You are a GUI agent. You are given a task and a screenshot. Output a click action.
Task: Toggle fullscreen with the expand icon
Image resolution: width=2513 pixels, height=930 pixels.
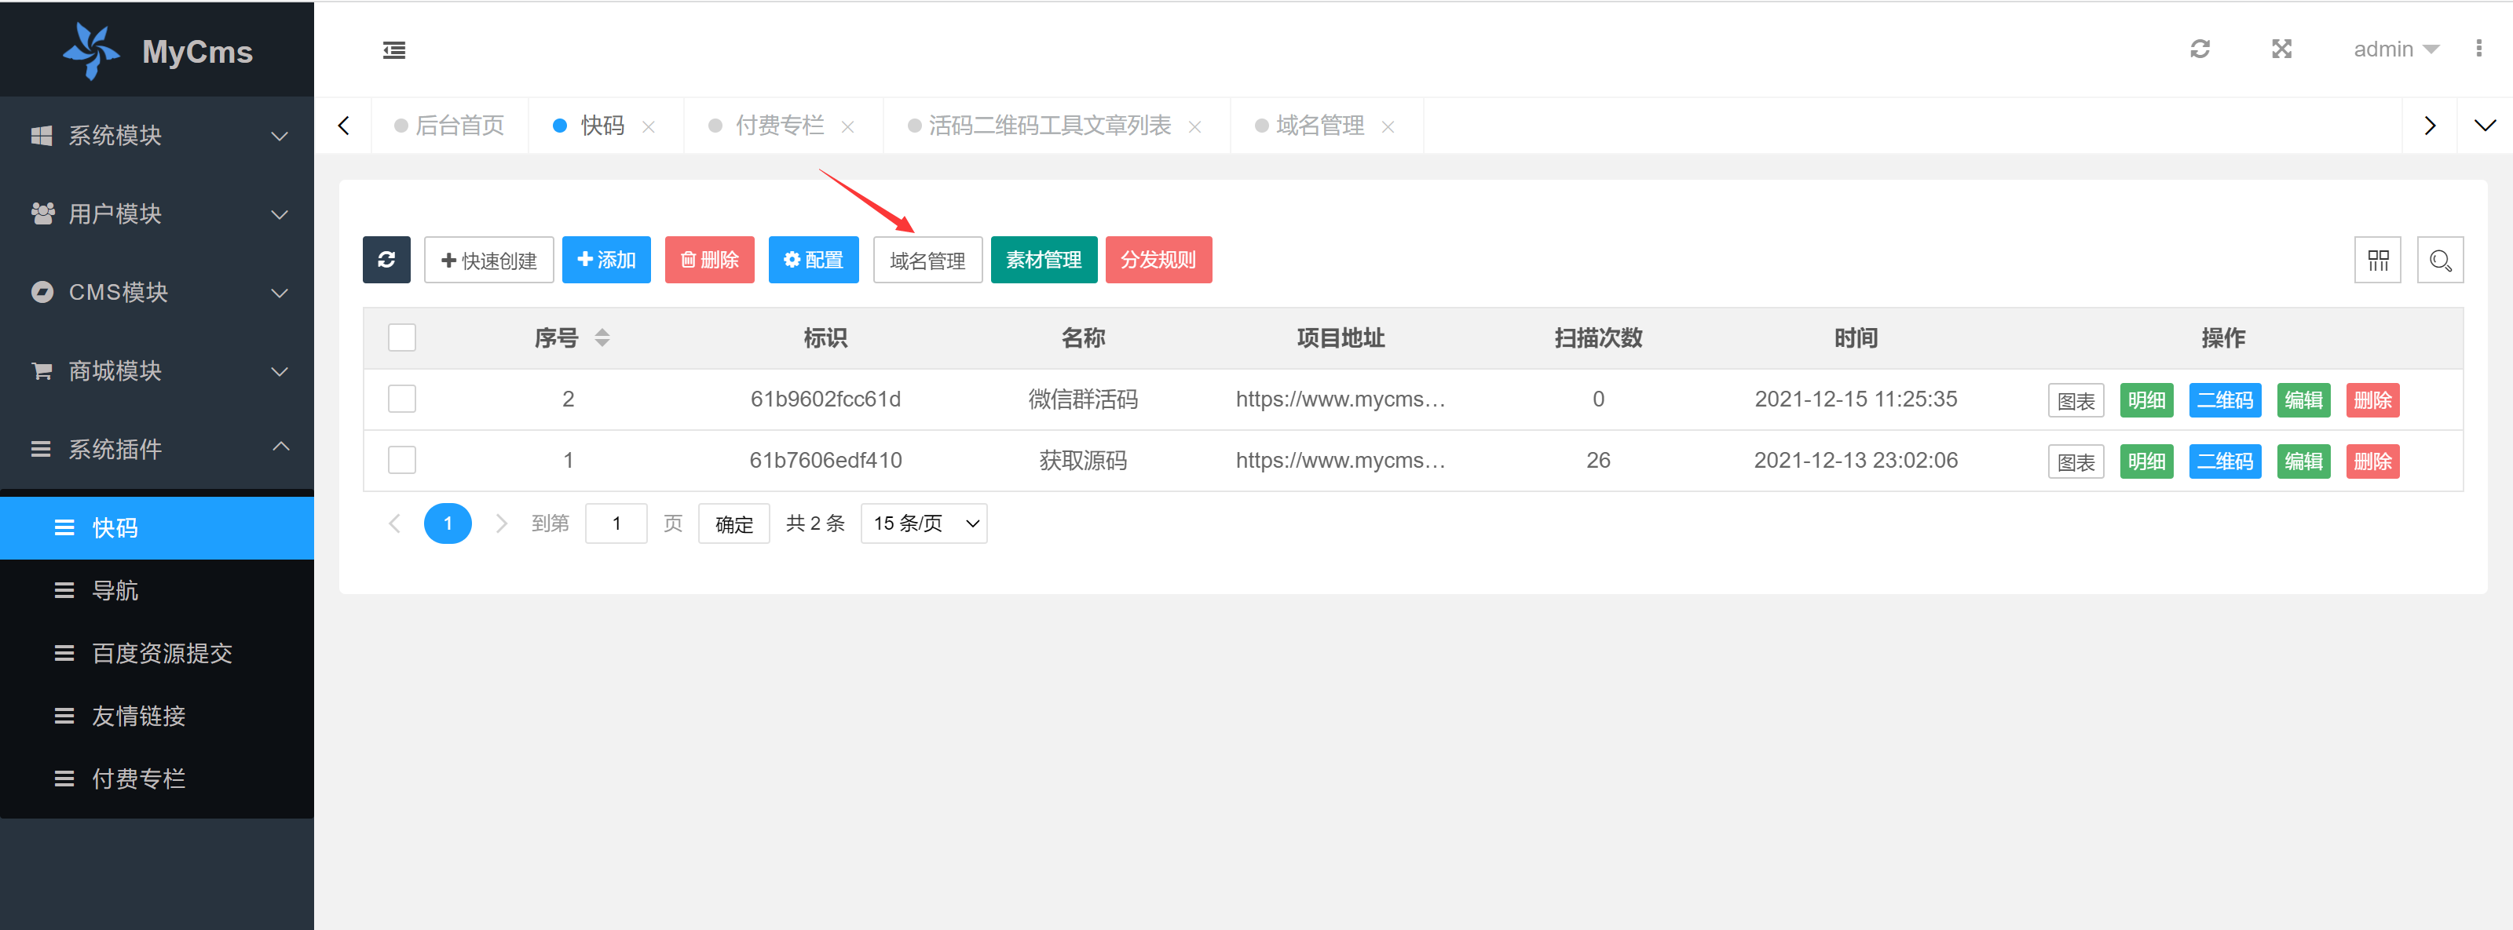click(2282, 49)
